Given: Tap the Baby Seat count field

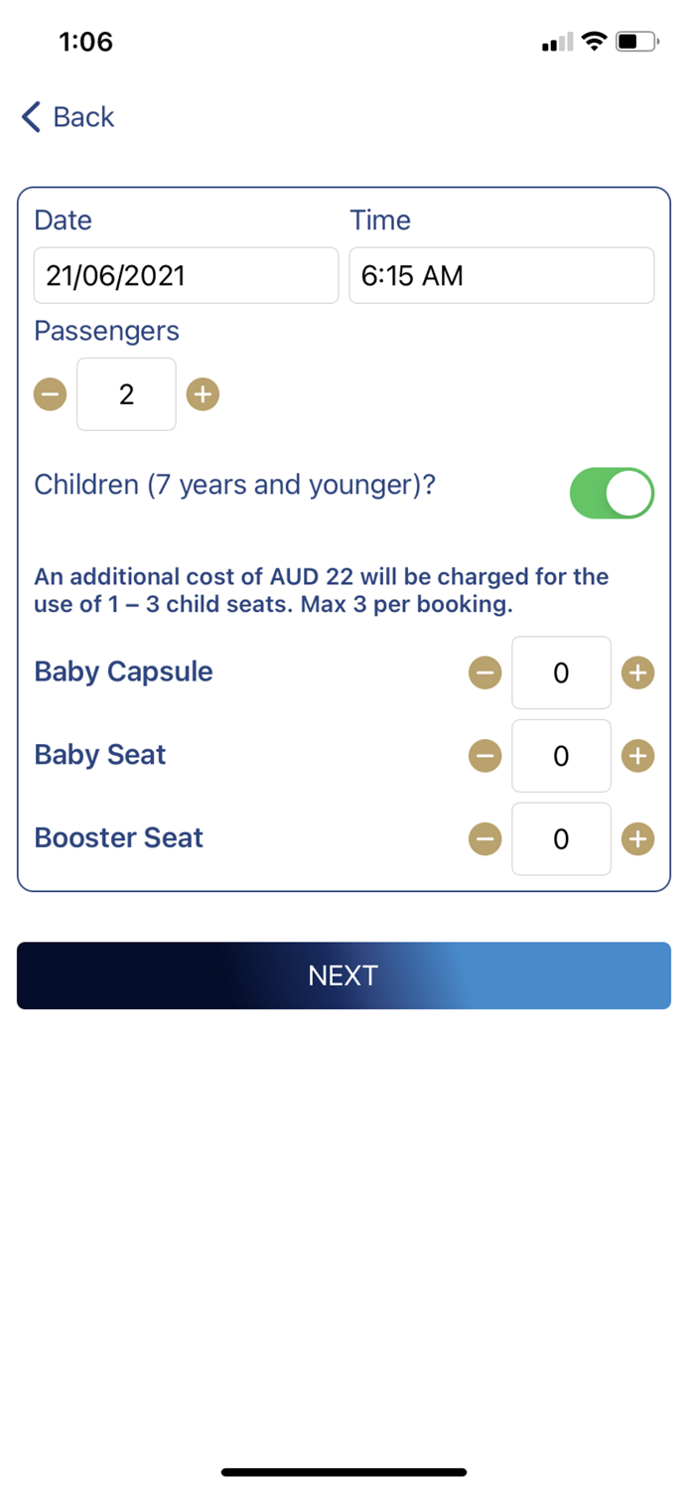Looking at the screenshot, I should 561,755.
